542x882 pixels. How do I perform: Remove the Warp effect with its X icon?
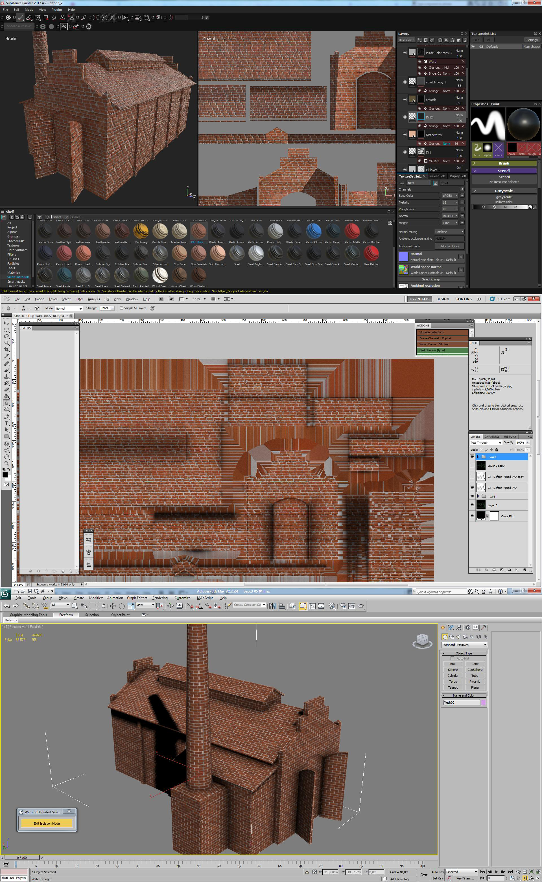tap(463, 61)
